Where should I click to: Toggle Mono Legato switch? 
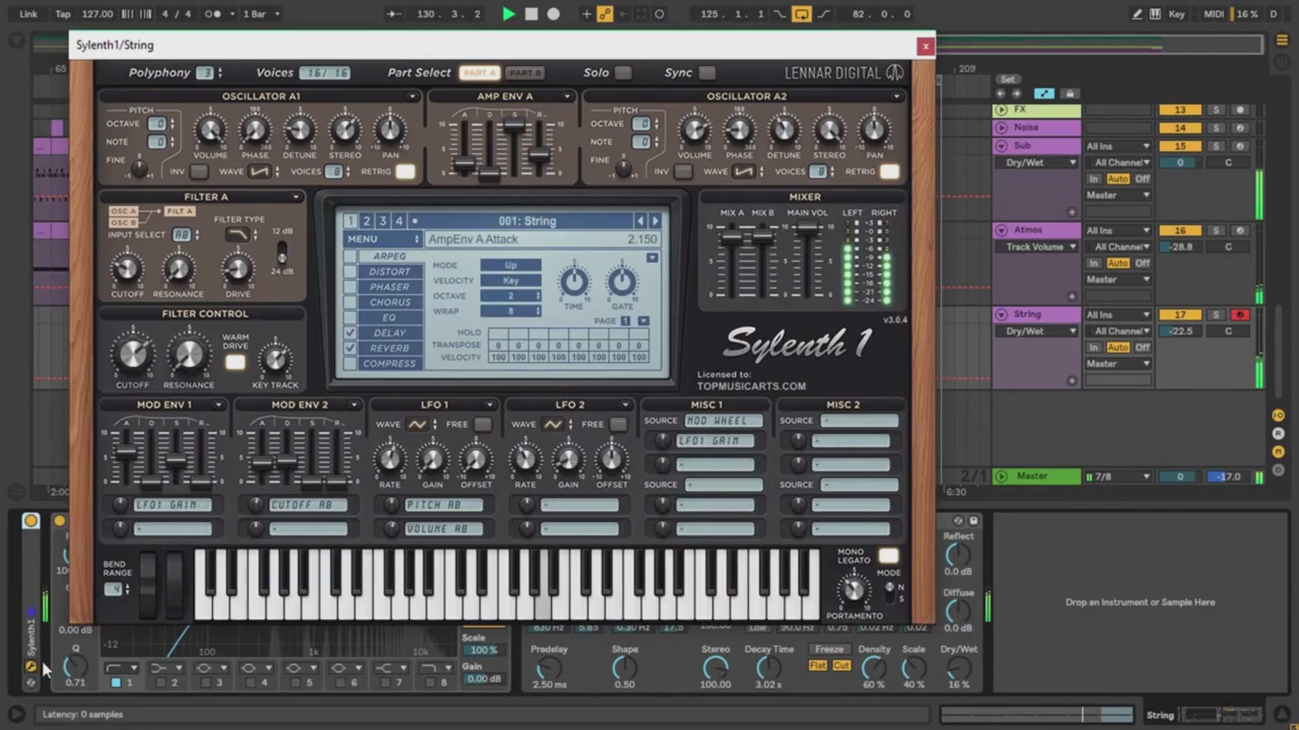point(888,556)
